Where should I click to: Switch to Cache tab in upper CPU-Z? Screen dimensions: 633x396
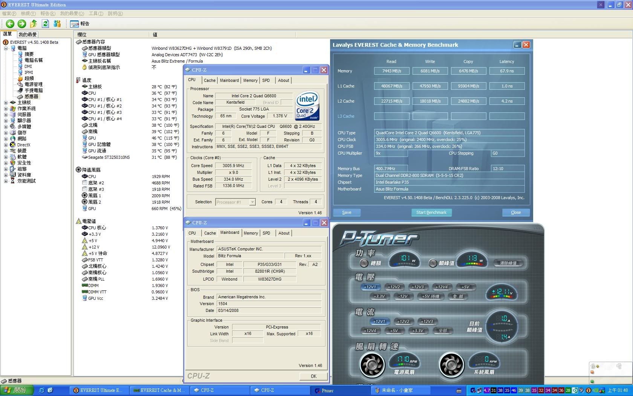(209, 80)
